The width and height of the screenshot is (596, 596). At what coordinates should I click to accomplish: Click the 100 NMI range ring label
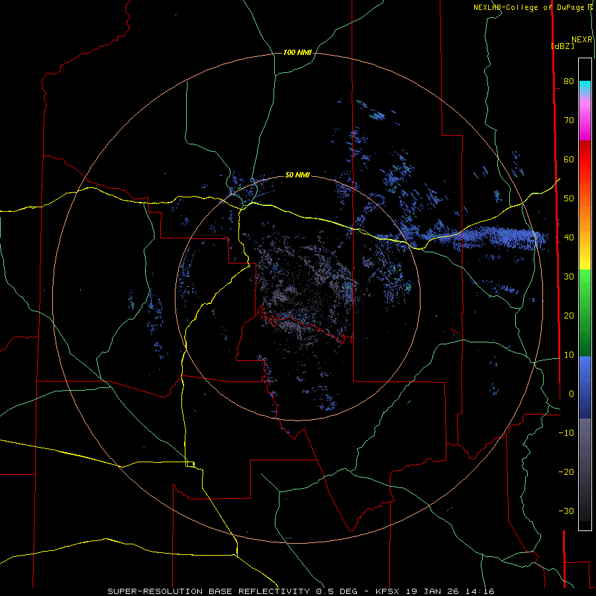coord(297,52)
